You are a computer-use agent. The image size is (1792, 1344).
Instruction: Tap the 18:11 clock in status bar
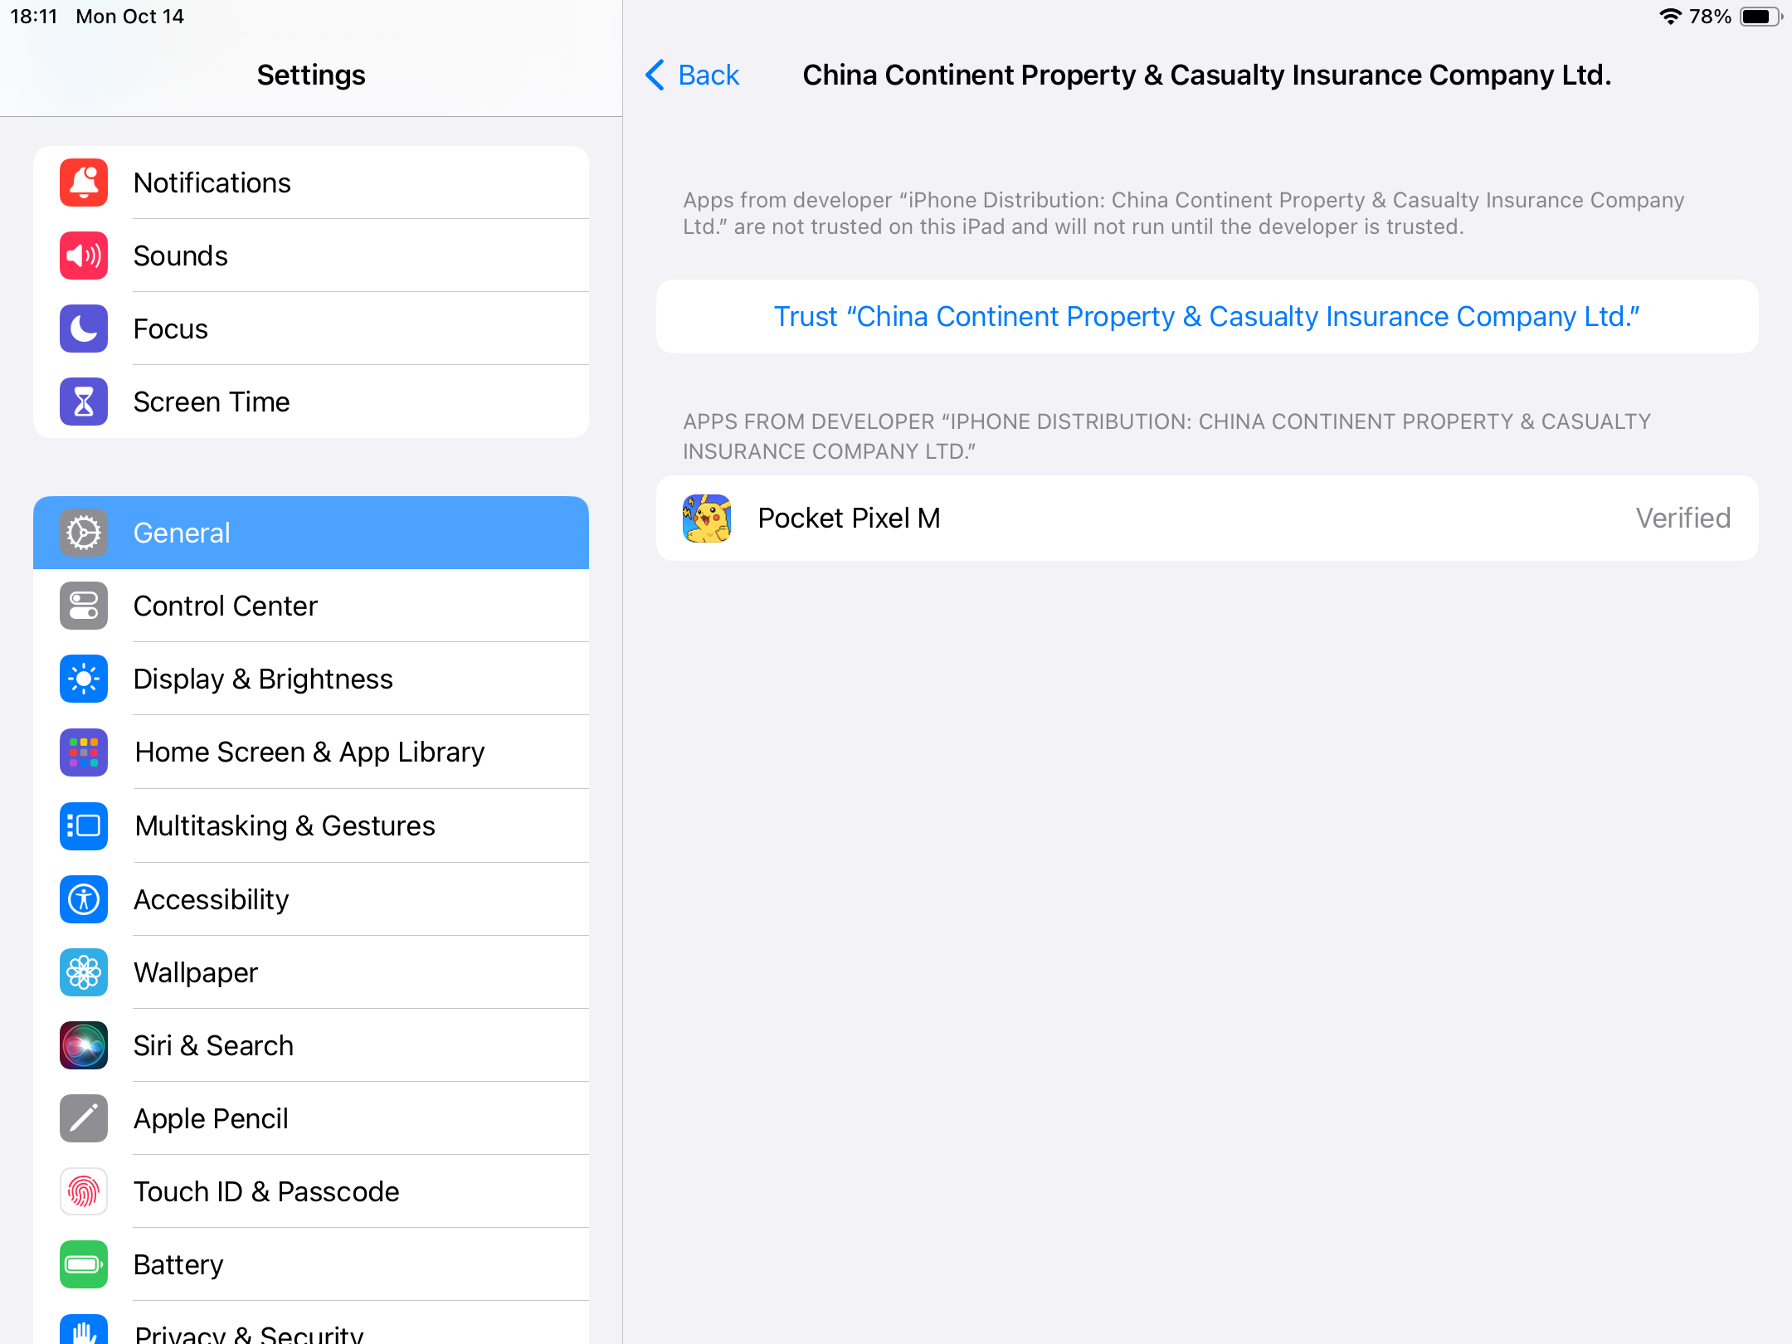click(33, 17)
